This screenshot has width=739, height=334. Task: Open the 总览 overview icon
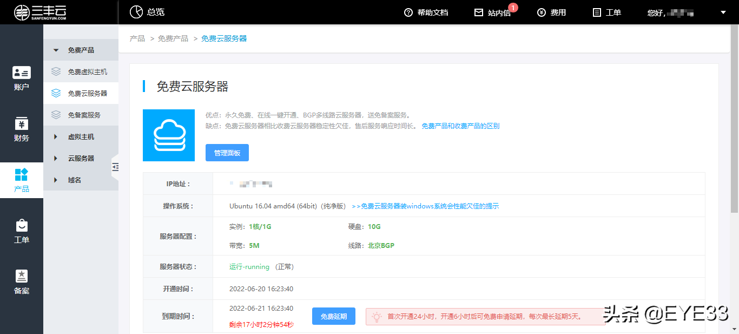tap(136, 12)
